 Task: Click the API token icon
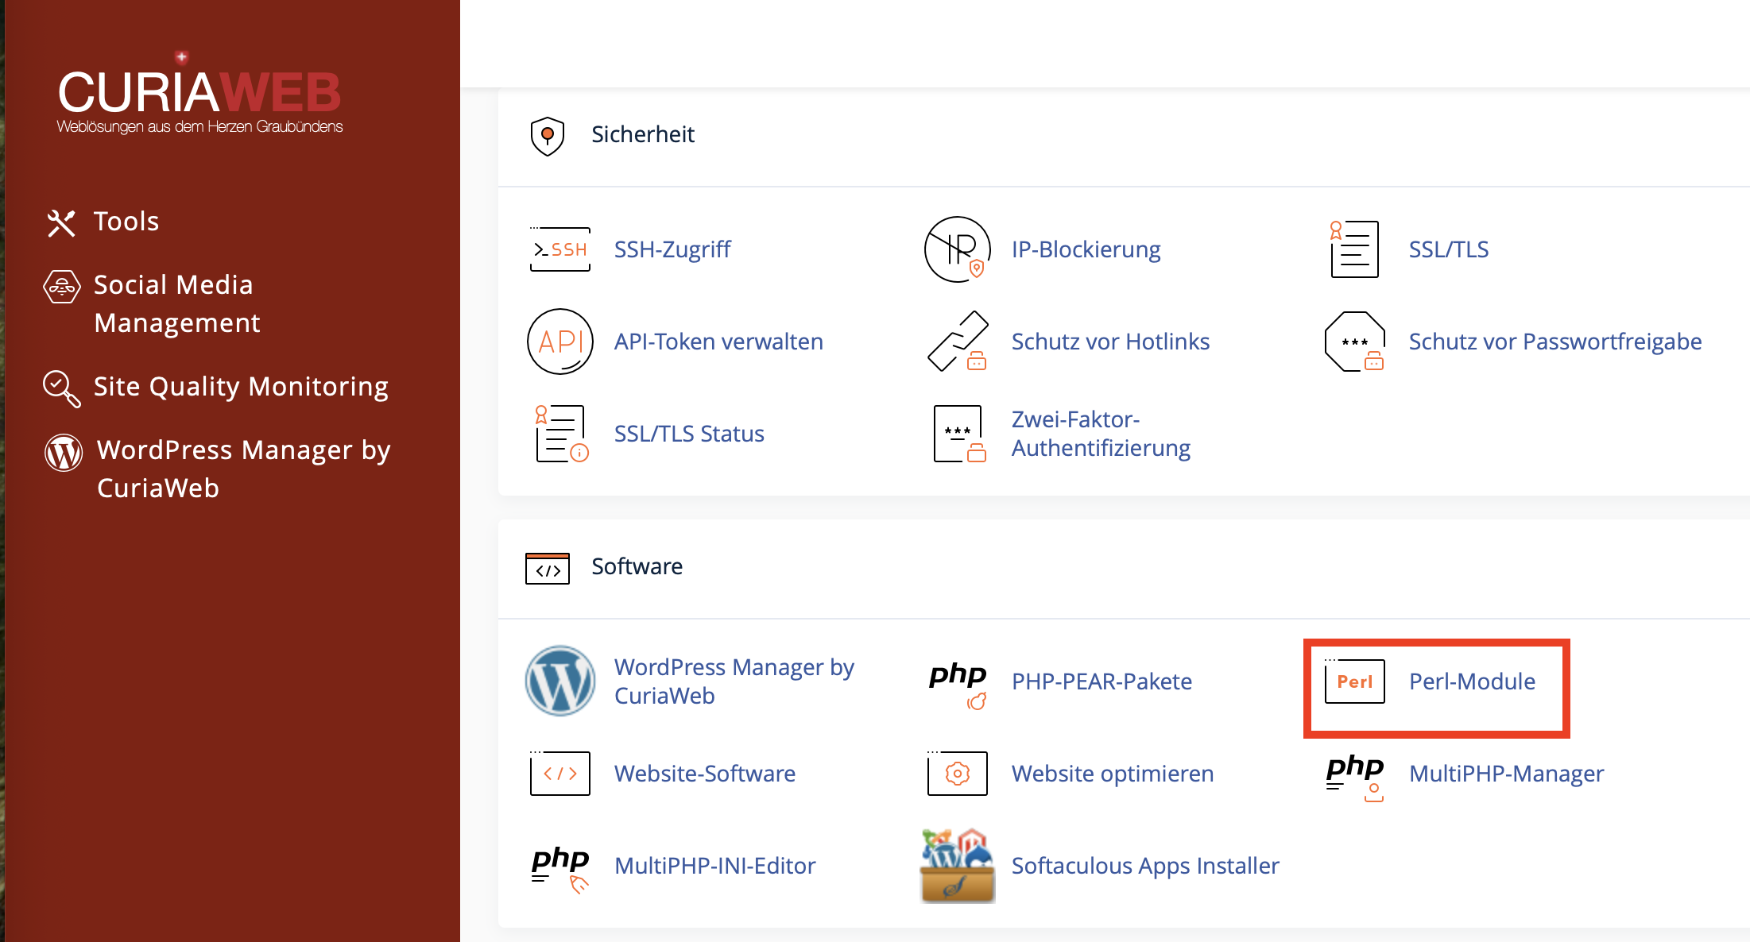tap(560, 342)
